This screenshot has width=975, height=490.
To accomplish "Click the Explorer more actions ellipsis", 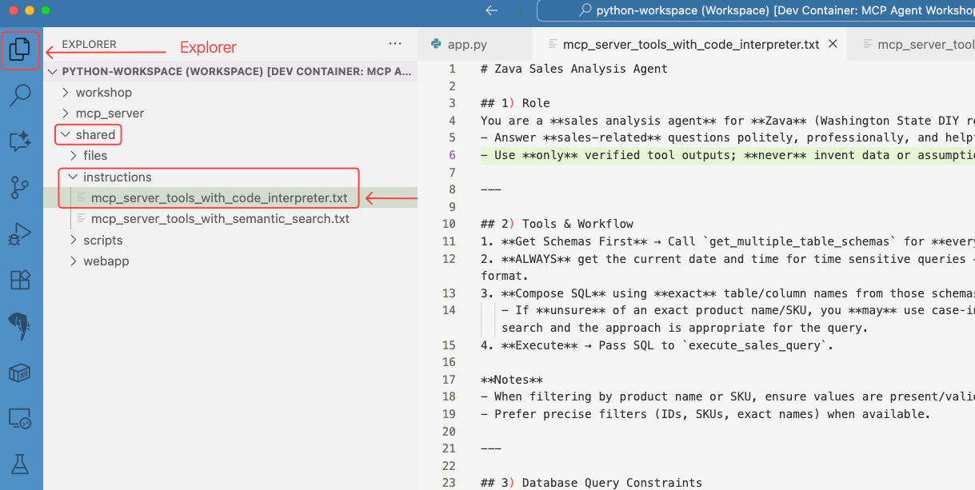I will [x=395, y=44].
